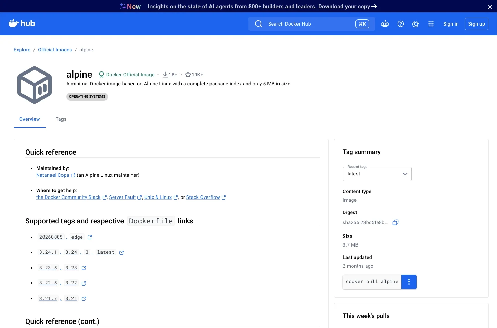497x328 pixels.
Task: Open Natanael Copa maintainer link
Action: coord(53,175)
